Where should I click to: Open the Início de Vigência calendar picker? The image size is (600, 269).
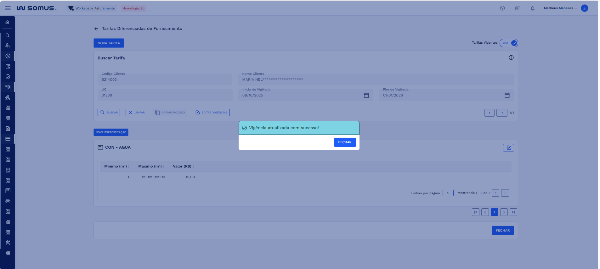366,95
